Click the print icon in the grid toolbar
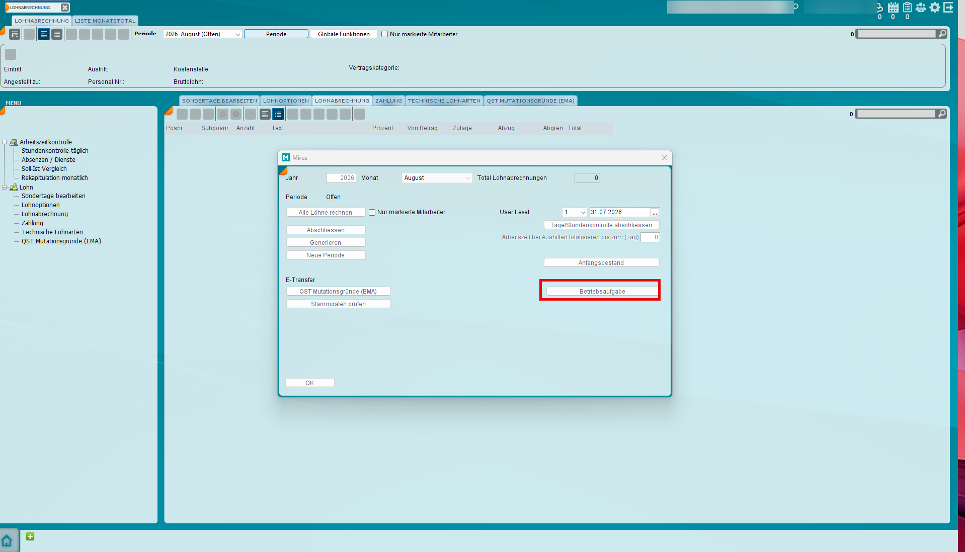The width and height of the screenshot is (965, 552). pos(251,114)
